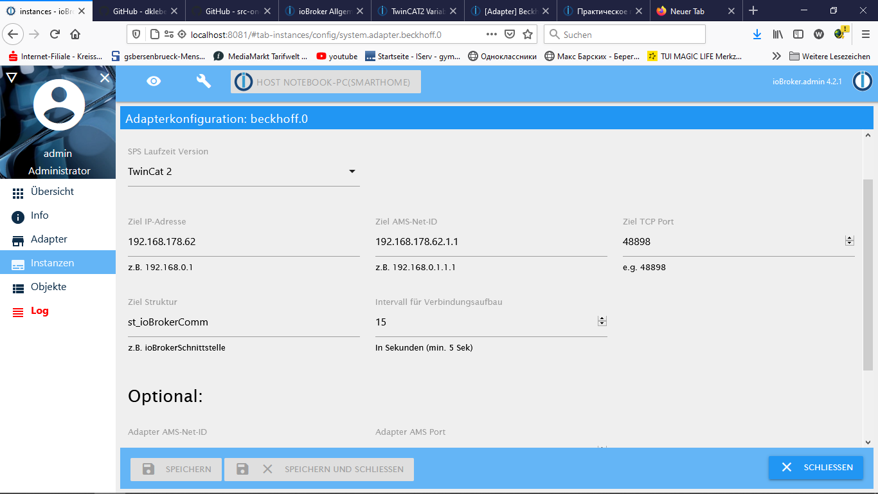Click the Intervall für Verbindungsaufbau spinner arrows
The image size is (878, 494).
[x=602, y=321]
